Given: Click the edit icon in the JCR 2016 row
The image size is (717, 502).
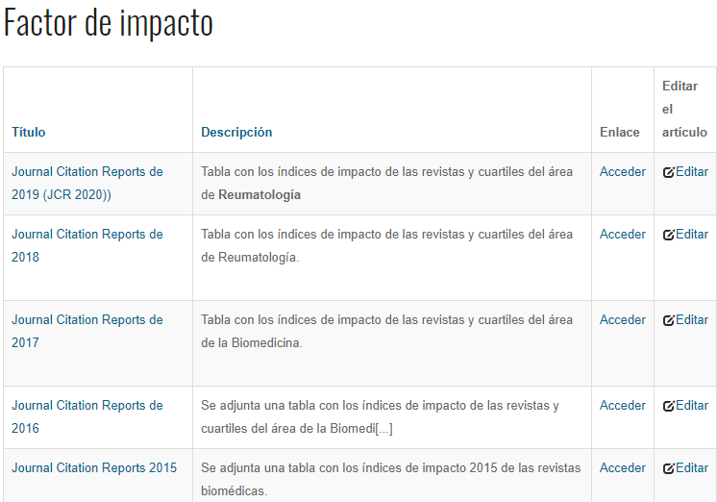Looking at the screenshot, I should [x=669, y=406].
